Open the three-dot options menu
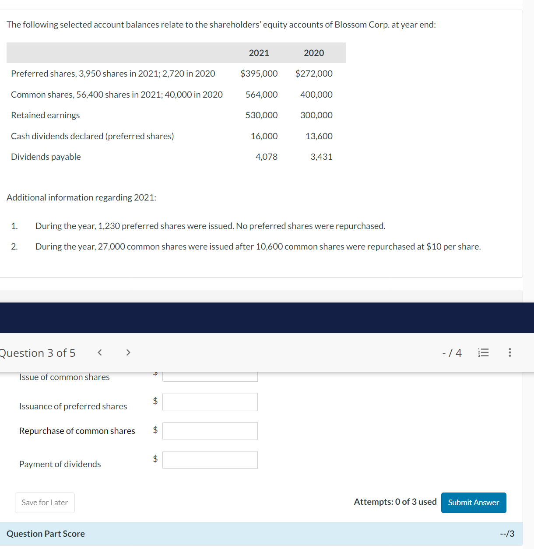 click(x=509, y=352)
